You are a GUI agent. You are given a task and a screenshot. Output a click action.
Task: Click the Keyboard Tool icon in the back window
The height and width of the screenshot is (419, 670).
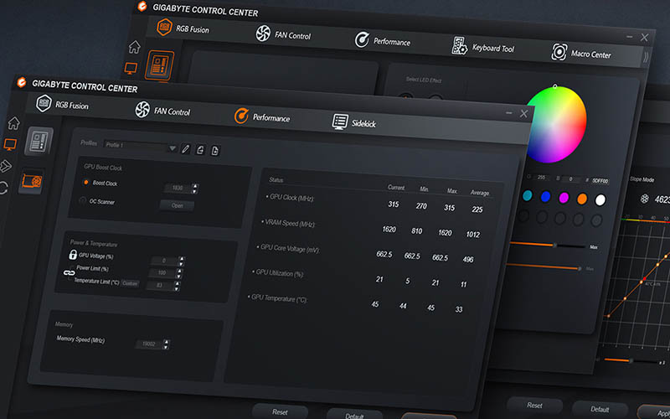coord(459,45)
